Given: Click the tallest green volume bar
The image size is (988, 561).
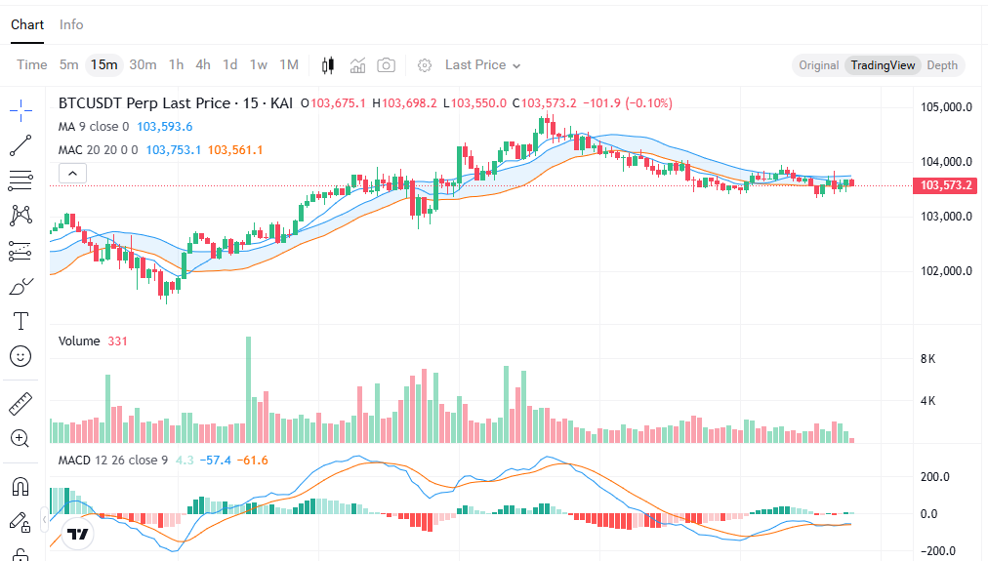Looking at the screenshot, I should coord(248,389).
